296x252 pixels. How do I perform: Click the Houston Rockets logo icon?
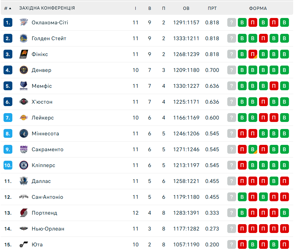pos(24,102)
